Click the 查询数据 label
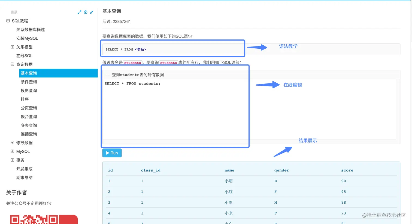The image size is (412, 224). click(x=24, y=64)
